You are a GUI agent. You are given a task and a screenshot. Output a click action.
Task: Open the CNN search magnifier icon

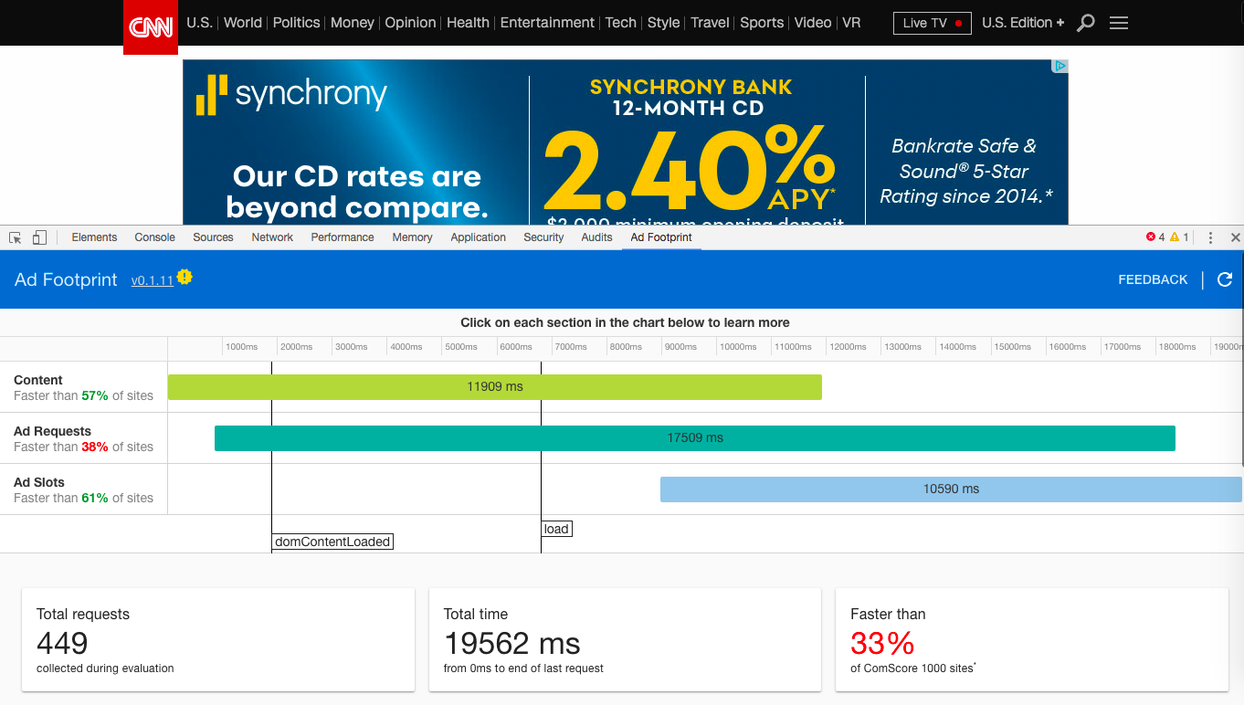(1086, 23)
